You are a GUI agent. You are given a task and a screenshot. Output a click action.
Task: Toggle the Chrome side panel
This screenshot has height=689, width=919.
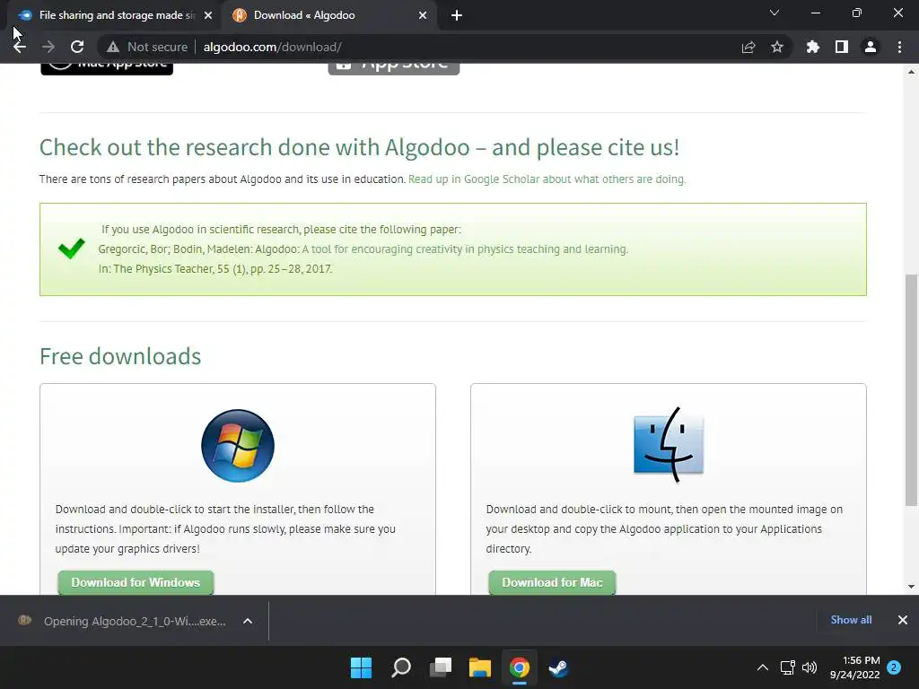pos(842,47)
